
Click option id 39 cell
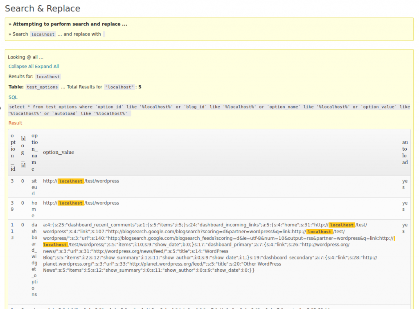click(x=12, y=206)
